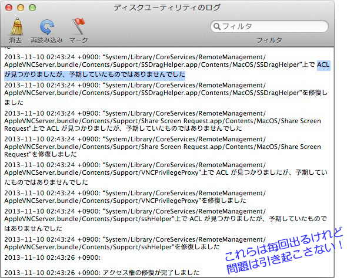The height and width of the screenshot is (278, 347).
Task: Click the empty 02:43:26 timestamp log line
Action: pyautogui.click(x=52, y=257)
